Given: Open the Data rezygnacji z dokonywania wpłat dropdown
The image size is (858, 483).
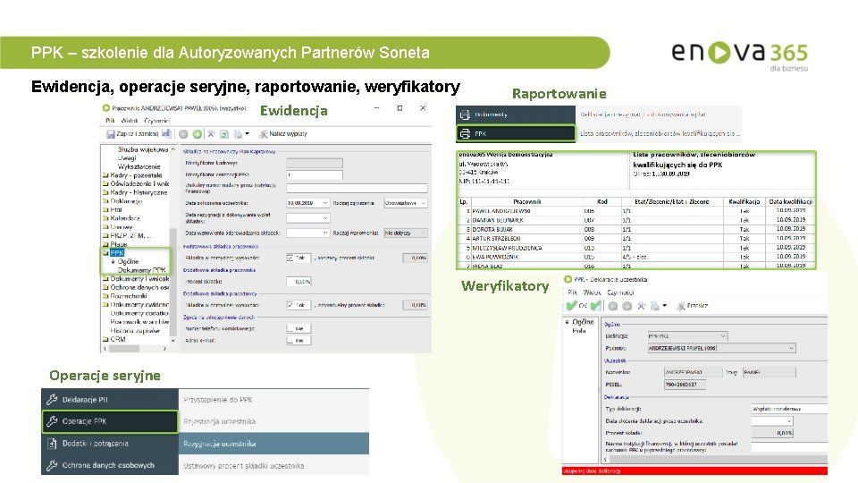Looking at the screenshot, I should [325, 218].
